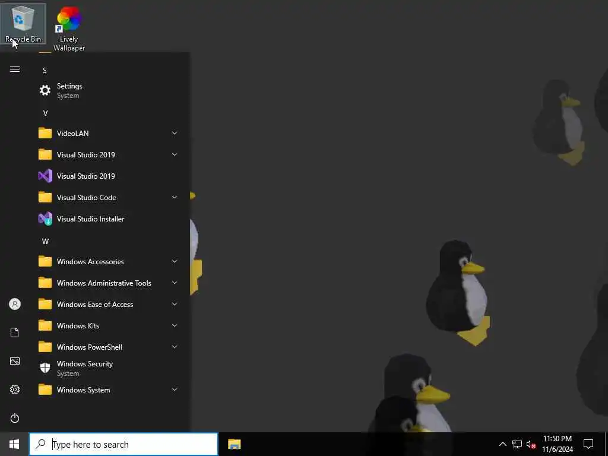Expand the Start menu hamburger button
This screenshot has height=456, width=608.
tap(15, 69)
